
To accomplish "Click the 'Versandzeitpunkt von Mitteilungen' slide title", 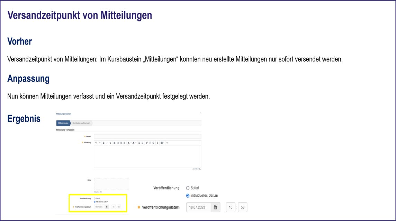I will coord(80,15).
